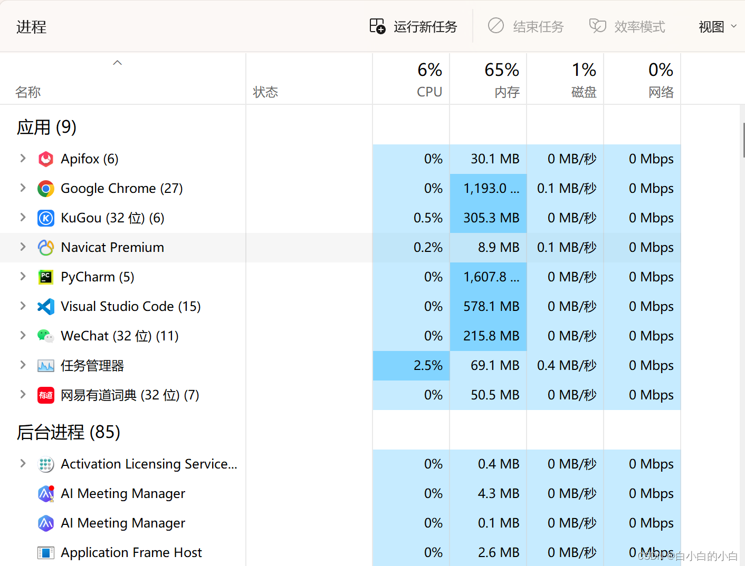Sort by 内存 column header
745x566 pixels.
click(488, 79)
